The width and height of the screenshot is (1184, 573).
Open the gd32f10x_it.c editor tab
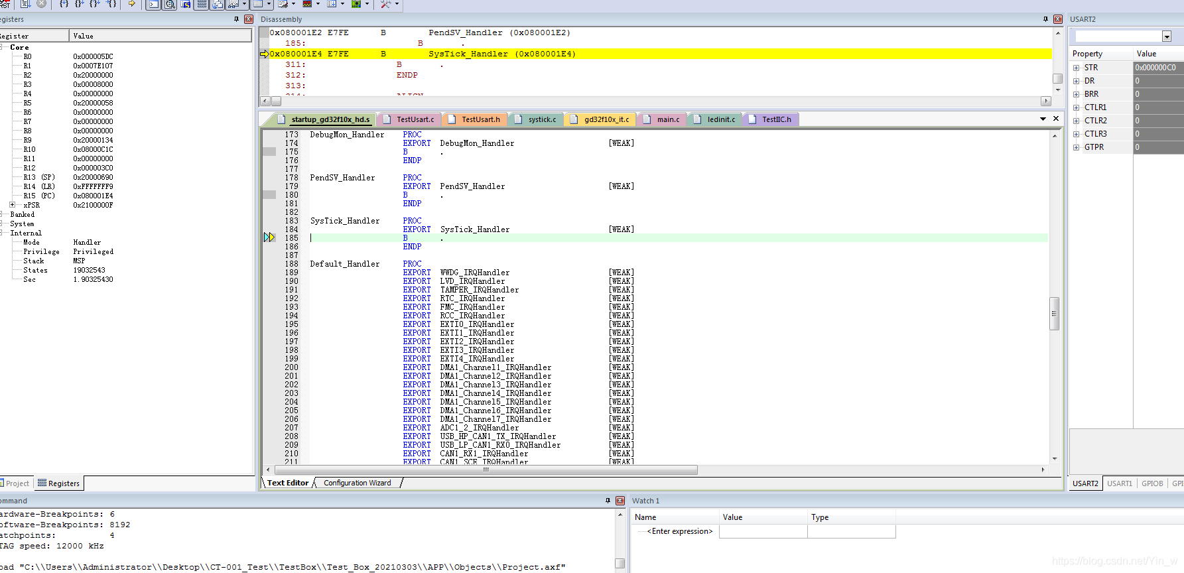click(601, 119)
